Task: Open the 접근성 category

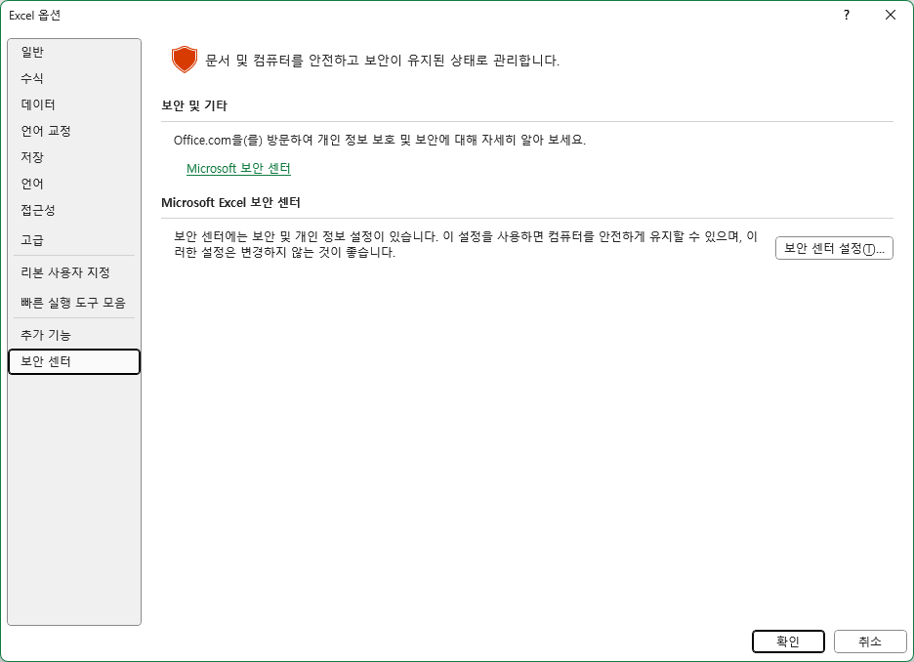Action: click(74, 210)
